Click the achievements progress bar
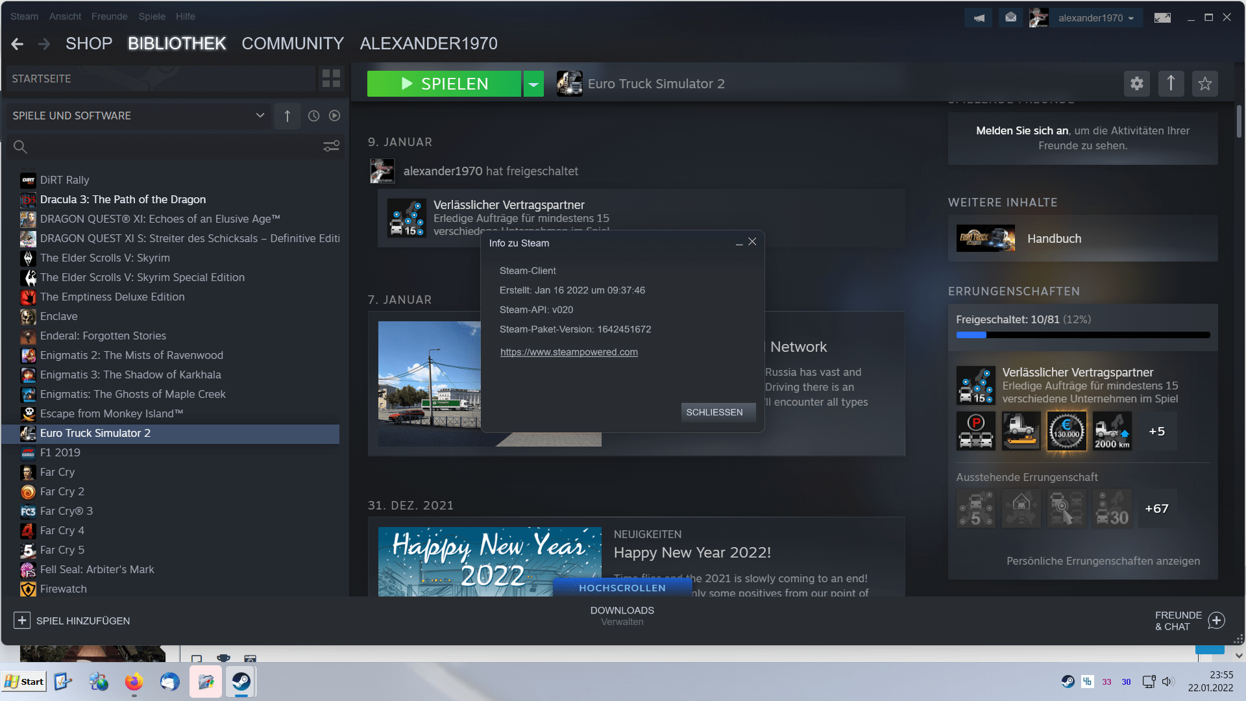This screenshot has width=1246, height=701. pyautogui.click(x=1082, y=335)
